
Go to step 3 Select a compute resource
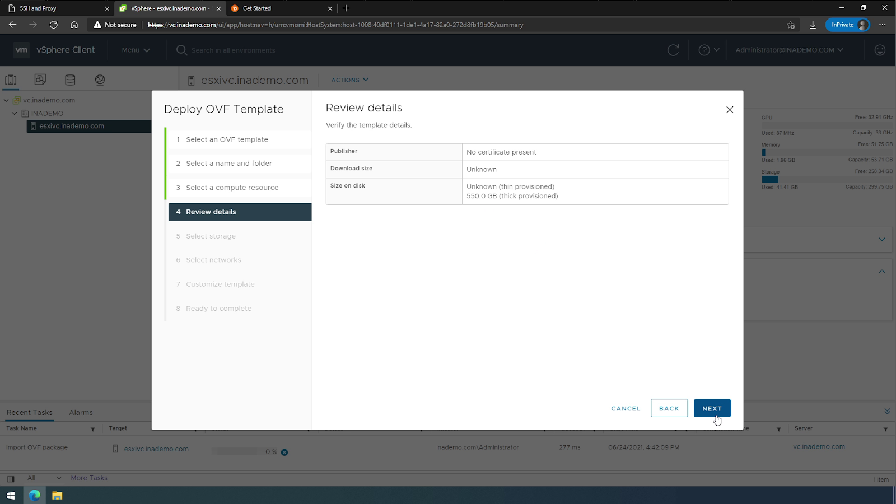point(240,188)
